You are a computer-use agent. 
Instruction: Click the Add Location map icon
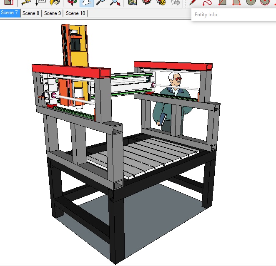pos(132,2)
